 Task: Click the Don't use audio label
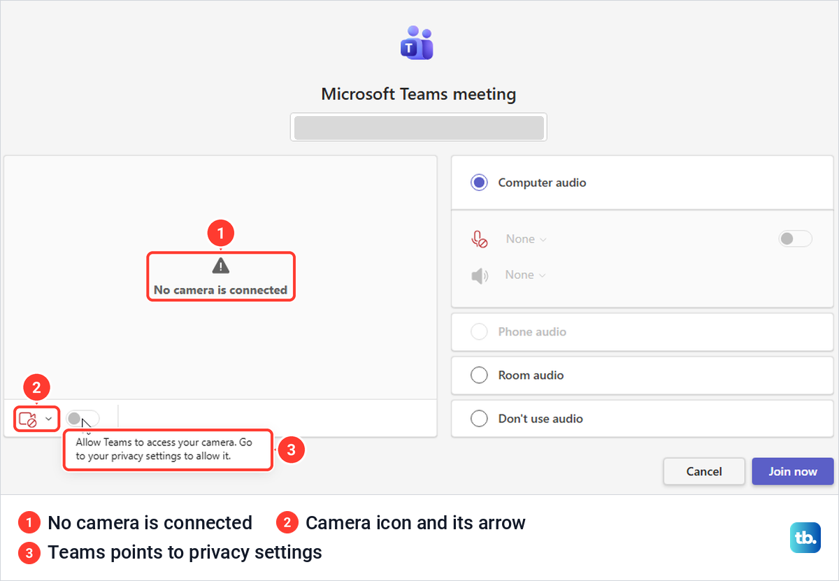click(540, 419)
